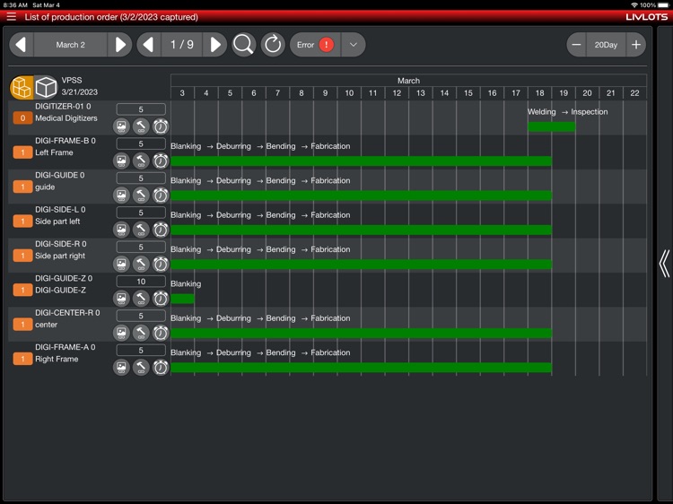Screen dimensions: 673x504
Task: Click the orange 0 badge for DIGITIZER-01
Action: tap(22, 118)
